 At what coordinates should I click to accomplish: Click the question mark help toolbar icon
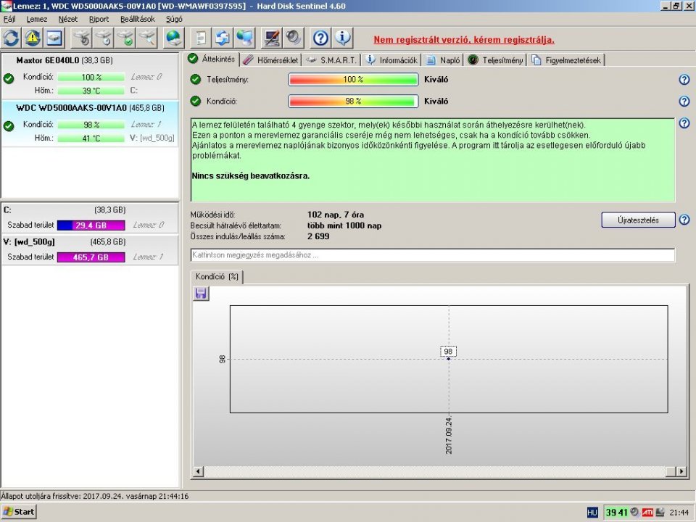(x=320, y=38)
